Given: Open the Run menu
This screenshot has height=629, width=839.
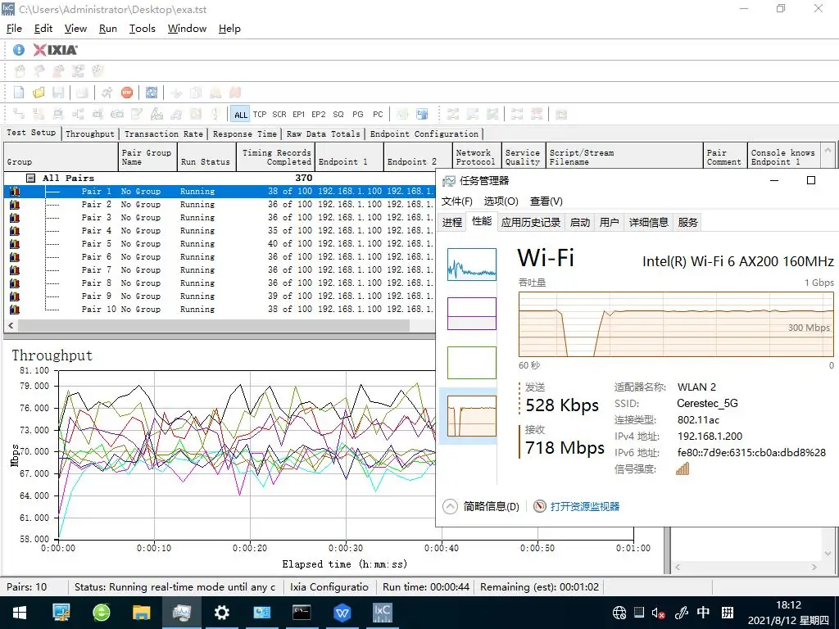Looking at the screenshot, I should tap(108, 29).
